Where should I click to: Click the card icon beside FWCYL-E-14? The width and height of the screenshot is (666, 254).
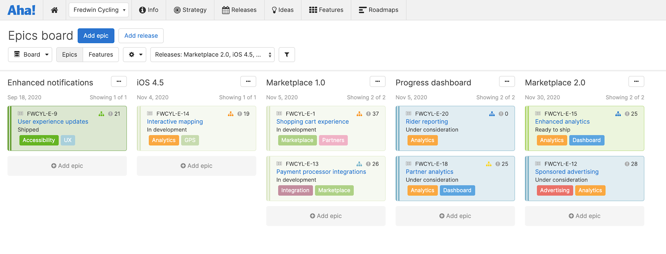(150, 114)
